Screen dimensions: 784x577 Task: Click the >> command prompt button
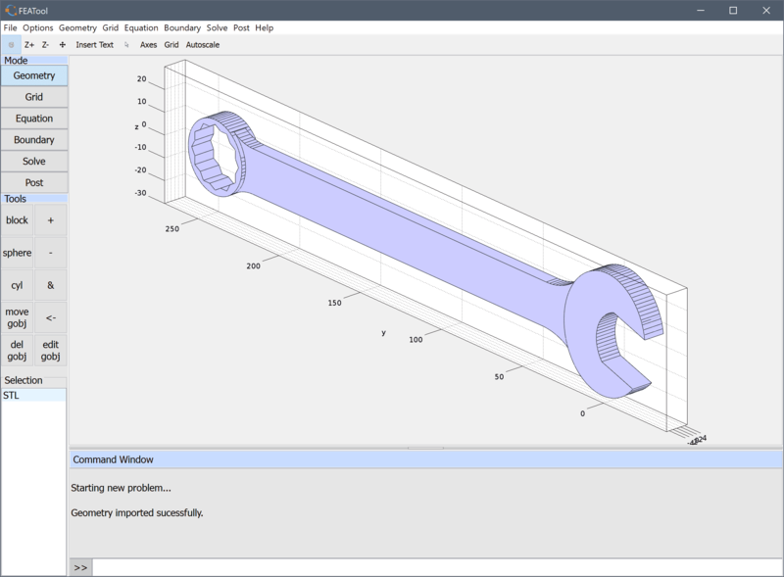click(80, 567)
